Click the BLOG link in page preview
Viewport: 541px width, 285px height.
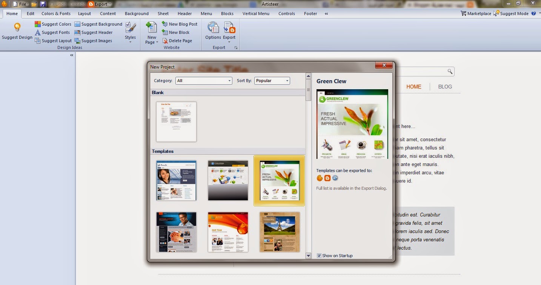coord(445,87)
